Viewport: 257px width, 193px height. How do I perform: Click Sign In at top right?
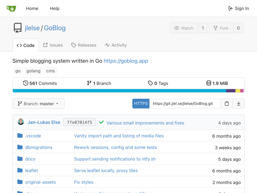(239, 8)
